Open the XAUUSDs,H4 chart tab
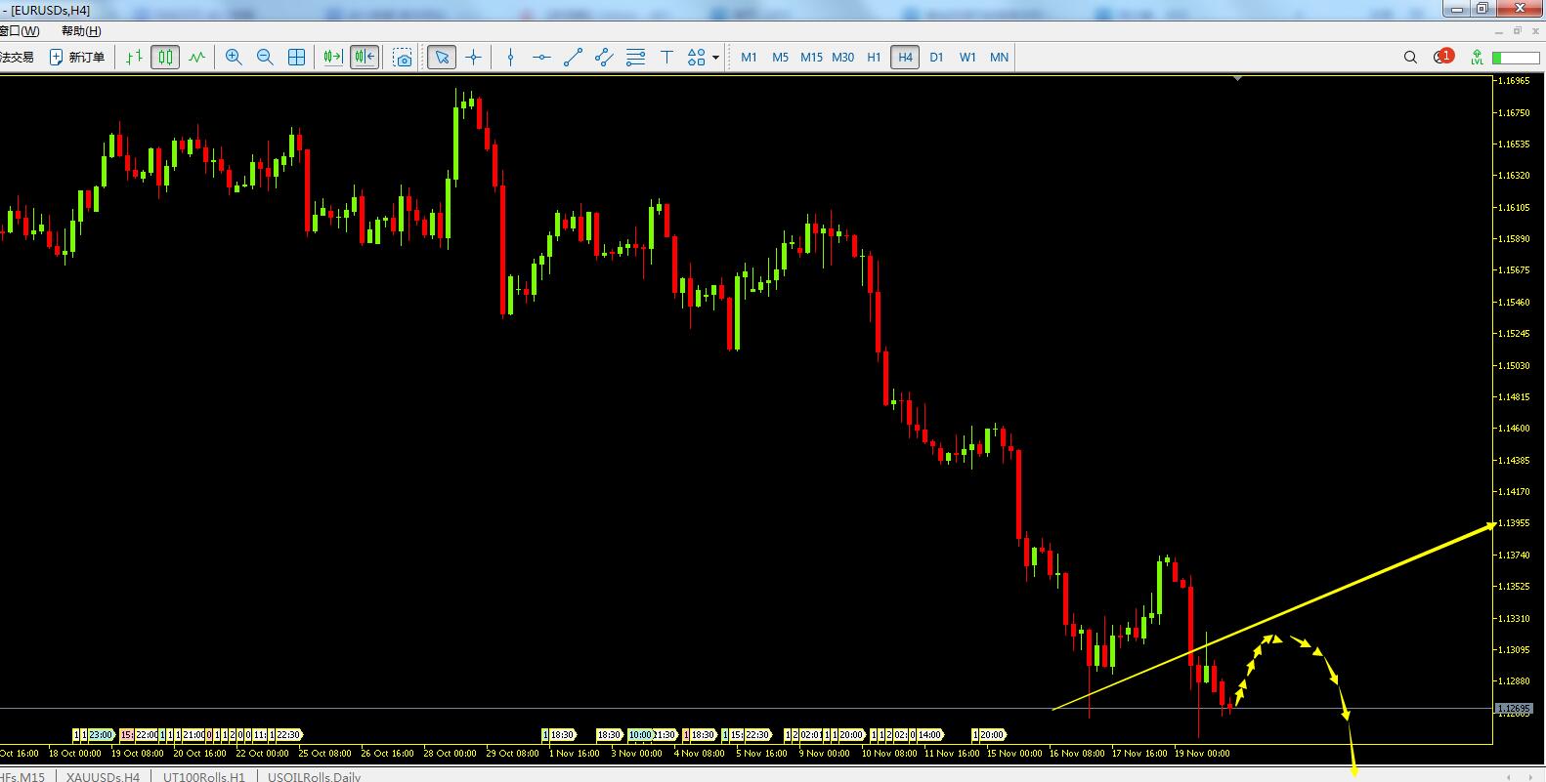Screen dimensions: 1546x782 [103, 776]
